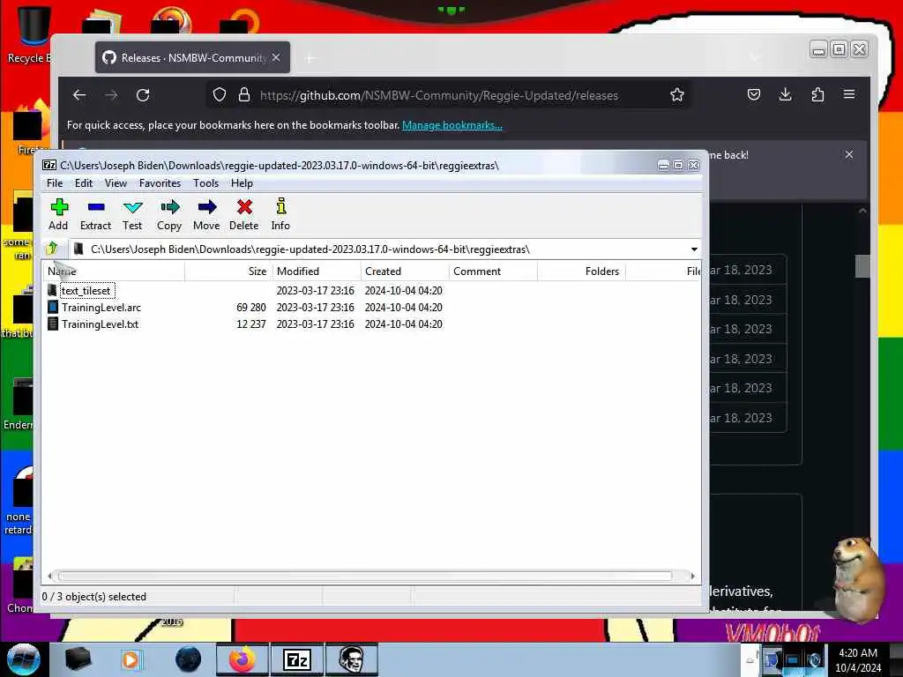Image resolution: width=903 pixels, height=677 pixels.
Task: Open Firefox downloads panel
Action: click(786, 94)
